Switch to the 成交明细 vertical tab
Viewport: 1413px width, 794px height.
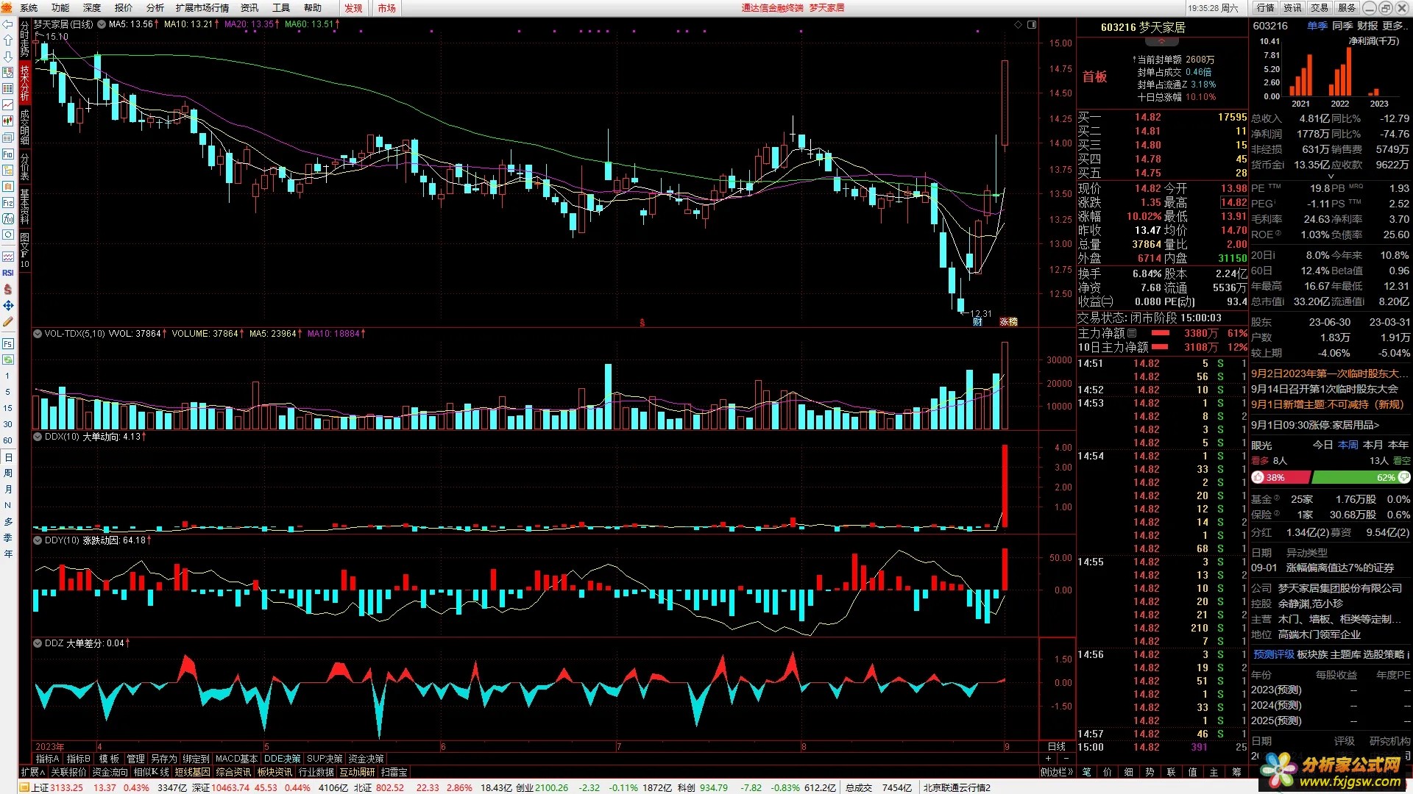click(25, 126)
